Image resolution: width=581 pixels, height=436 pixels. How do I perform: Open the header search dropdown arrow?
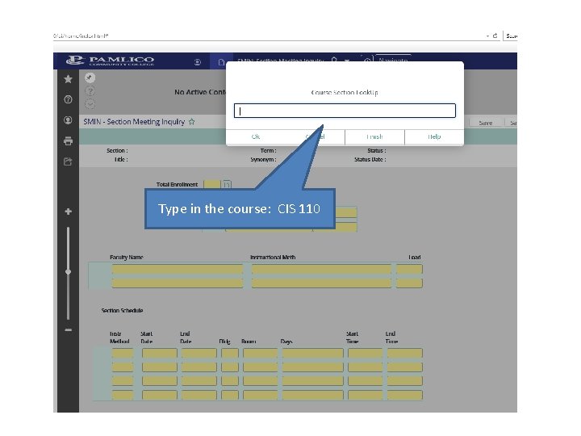pos(347,60)
